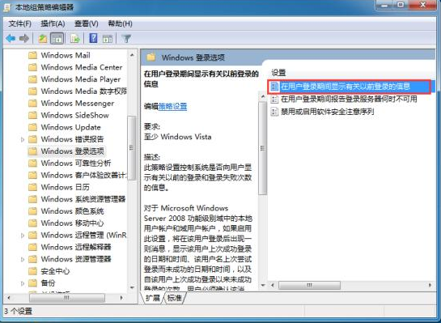This screenshot has width=441, height=323.
Task: Select Windows Messenger in tree
Action: point(78,104)
